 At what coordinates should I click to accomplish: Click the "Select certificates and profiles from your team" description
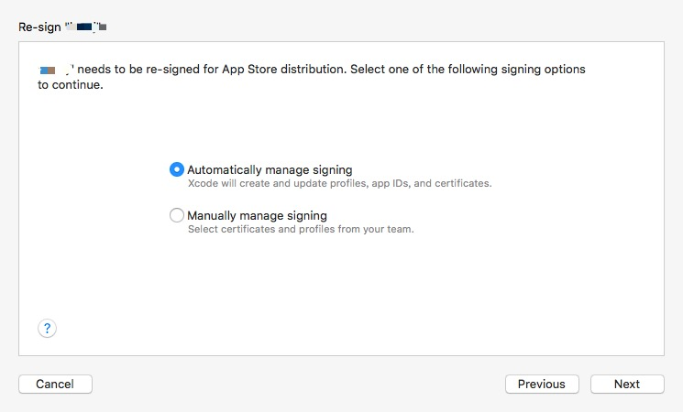tap(301, 229)
